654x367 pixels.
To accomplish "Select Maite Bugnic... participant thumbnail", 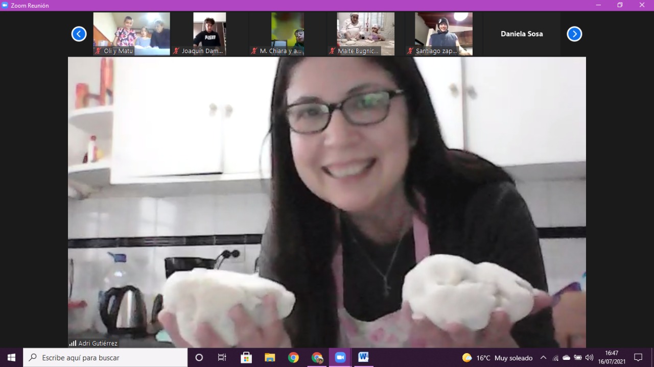I will 366,34.
